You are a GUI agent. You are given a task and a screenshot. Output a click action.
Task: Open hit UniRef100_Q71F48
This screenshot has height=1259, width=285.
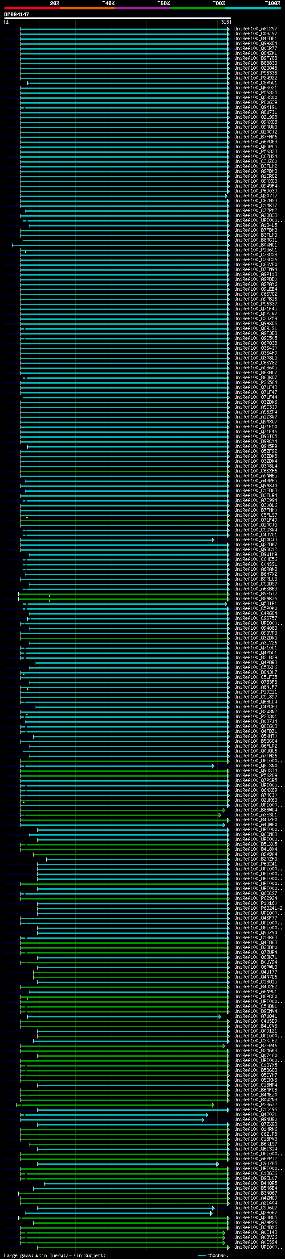tap(255, 388)
